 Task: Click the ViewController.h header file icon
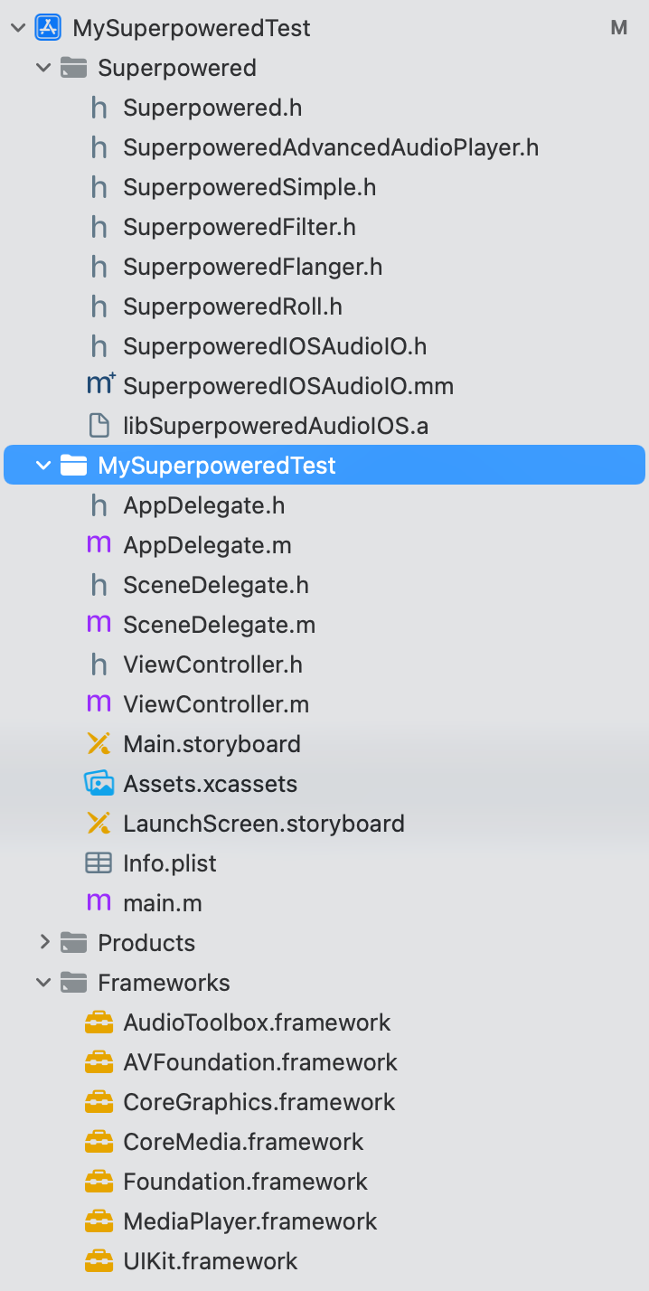tap(99, 664)
